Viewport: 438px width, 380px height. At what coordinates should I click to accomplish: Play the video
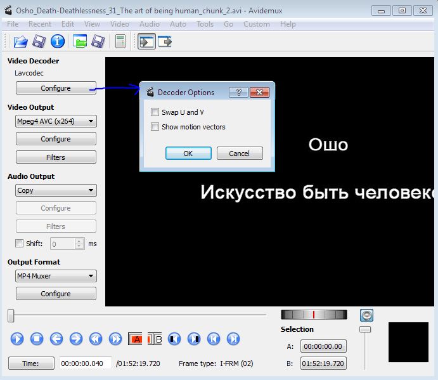pos(17,339)
